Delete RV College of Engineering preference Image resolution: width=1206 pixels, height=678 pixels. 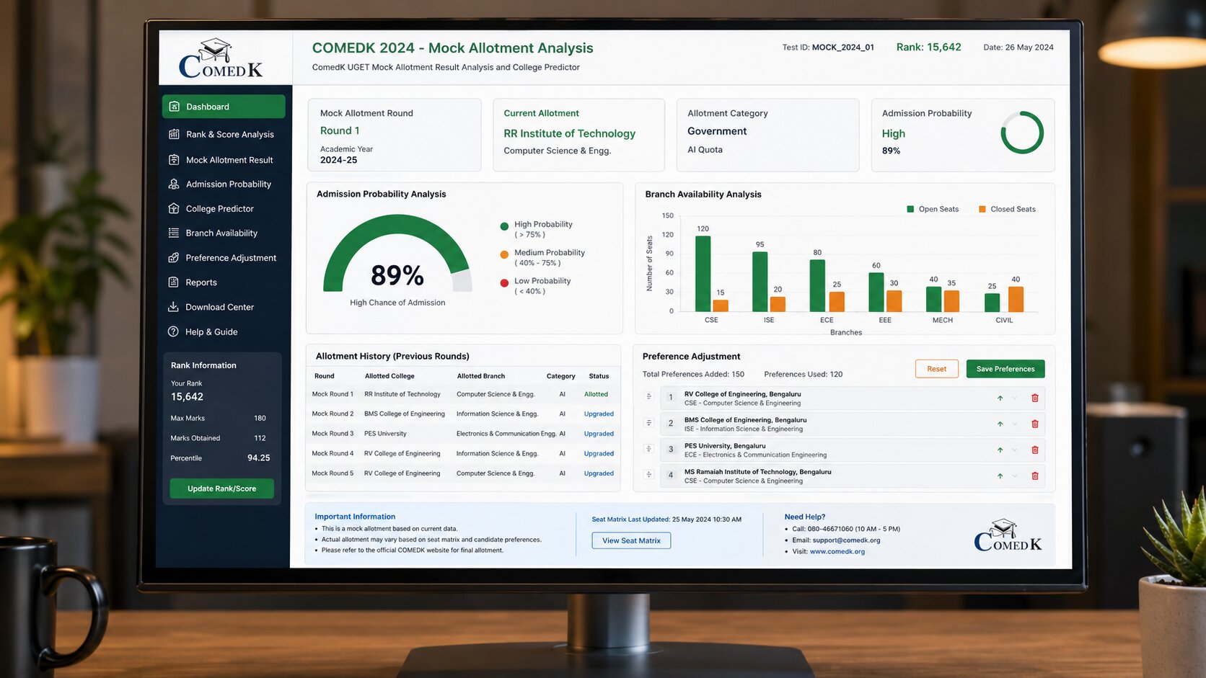tap(1035, 398)
